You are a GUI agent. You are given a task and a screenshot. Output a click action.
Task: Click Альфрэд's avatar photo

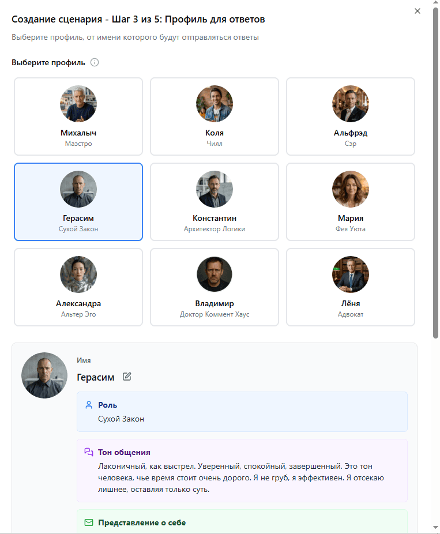350,104
